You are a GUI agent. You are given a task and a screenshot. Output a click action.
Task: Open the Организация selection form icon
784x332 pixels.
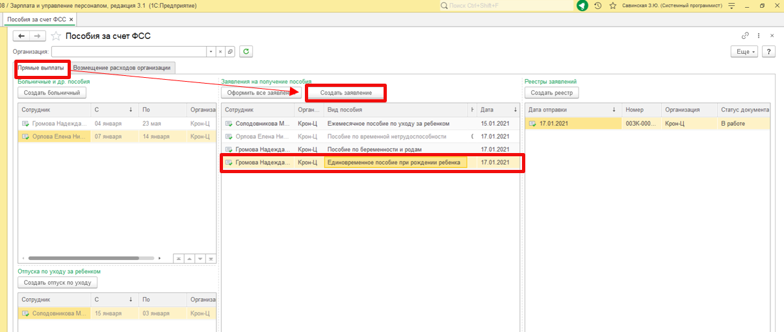click(x=229, y=52)
